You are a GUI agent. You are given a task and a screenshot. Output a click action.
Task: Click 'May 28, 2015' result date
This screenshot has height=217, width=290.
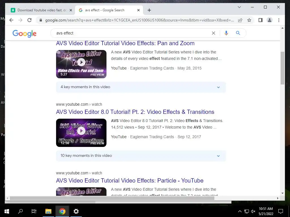pos(189,68)
